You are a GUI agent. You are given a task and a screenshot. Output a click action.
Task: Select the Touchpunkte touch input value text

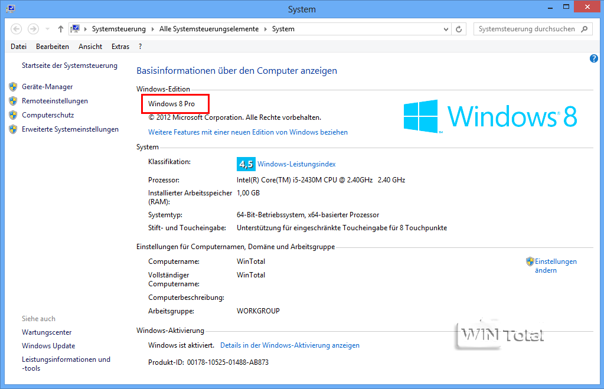(x=342, y=228)
